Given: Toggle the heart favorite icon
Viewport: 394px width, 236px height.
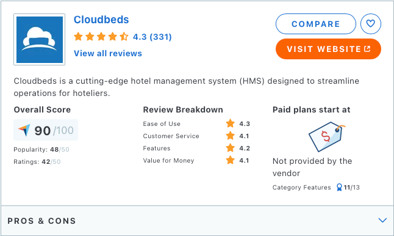Looking at the screenshot, I should click(x=371, y=24).
